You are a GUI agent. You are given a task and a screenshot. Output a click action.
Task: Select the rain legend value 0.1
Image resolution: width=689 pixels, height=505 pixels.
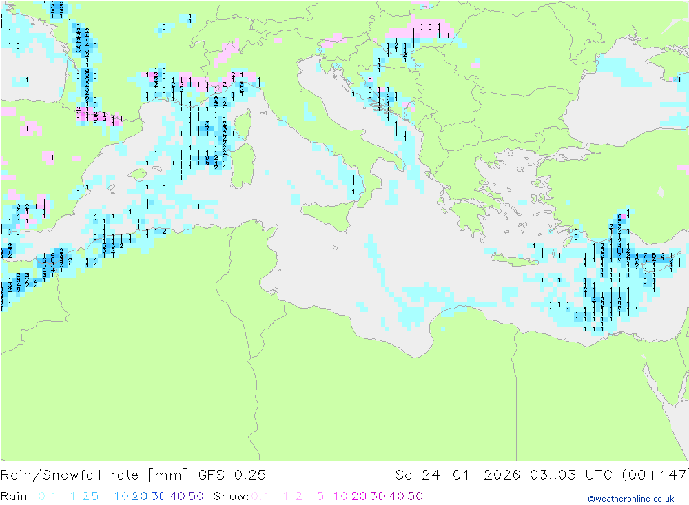[x=47, y=496]
